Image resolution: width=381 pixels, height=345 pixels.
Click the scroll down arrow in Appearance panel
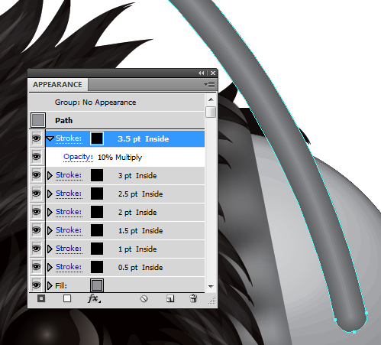(x=211, y=286)
